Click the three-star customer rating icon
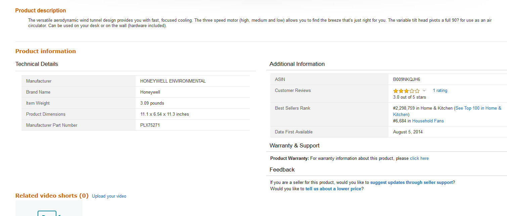 click(406, 91)
